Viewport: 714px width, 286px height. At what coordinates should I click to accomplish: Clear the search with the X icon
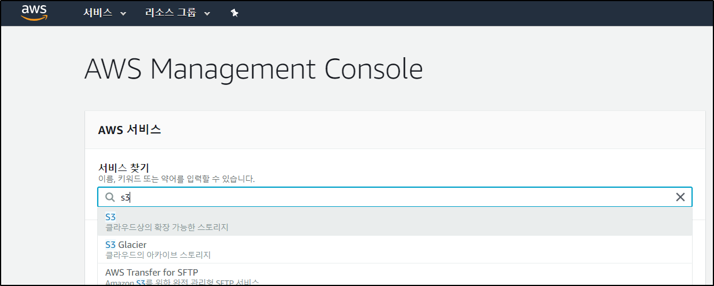[x=680, y=197]
